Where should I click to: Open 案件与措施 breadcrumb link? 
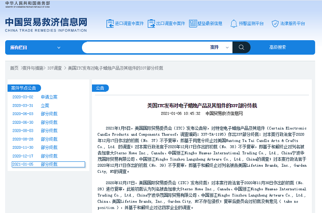33,68
